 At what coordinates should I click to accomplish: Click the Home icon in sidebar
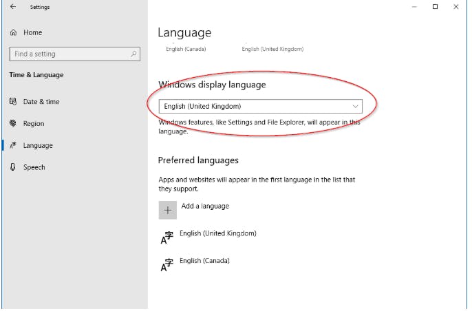tap(14, 32)
